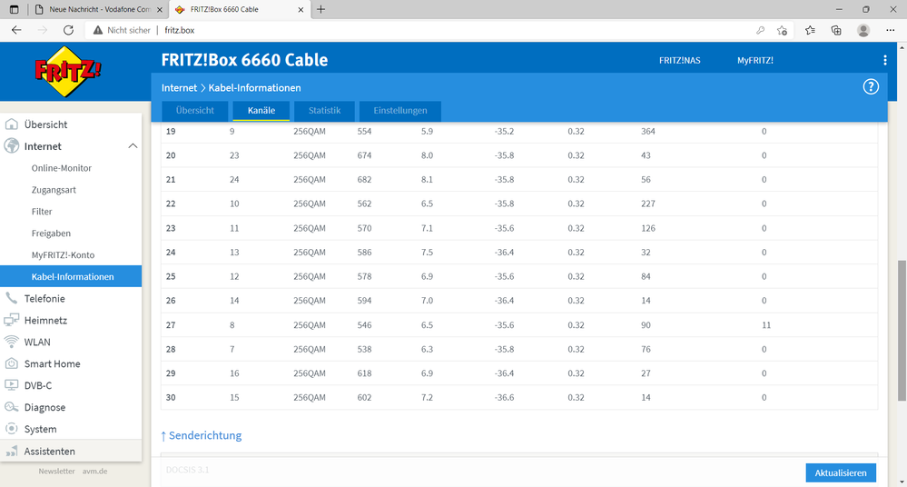907x487 pixels.
Task: Click 126 value in channel 23 row
Action: (x=648, y=228)
